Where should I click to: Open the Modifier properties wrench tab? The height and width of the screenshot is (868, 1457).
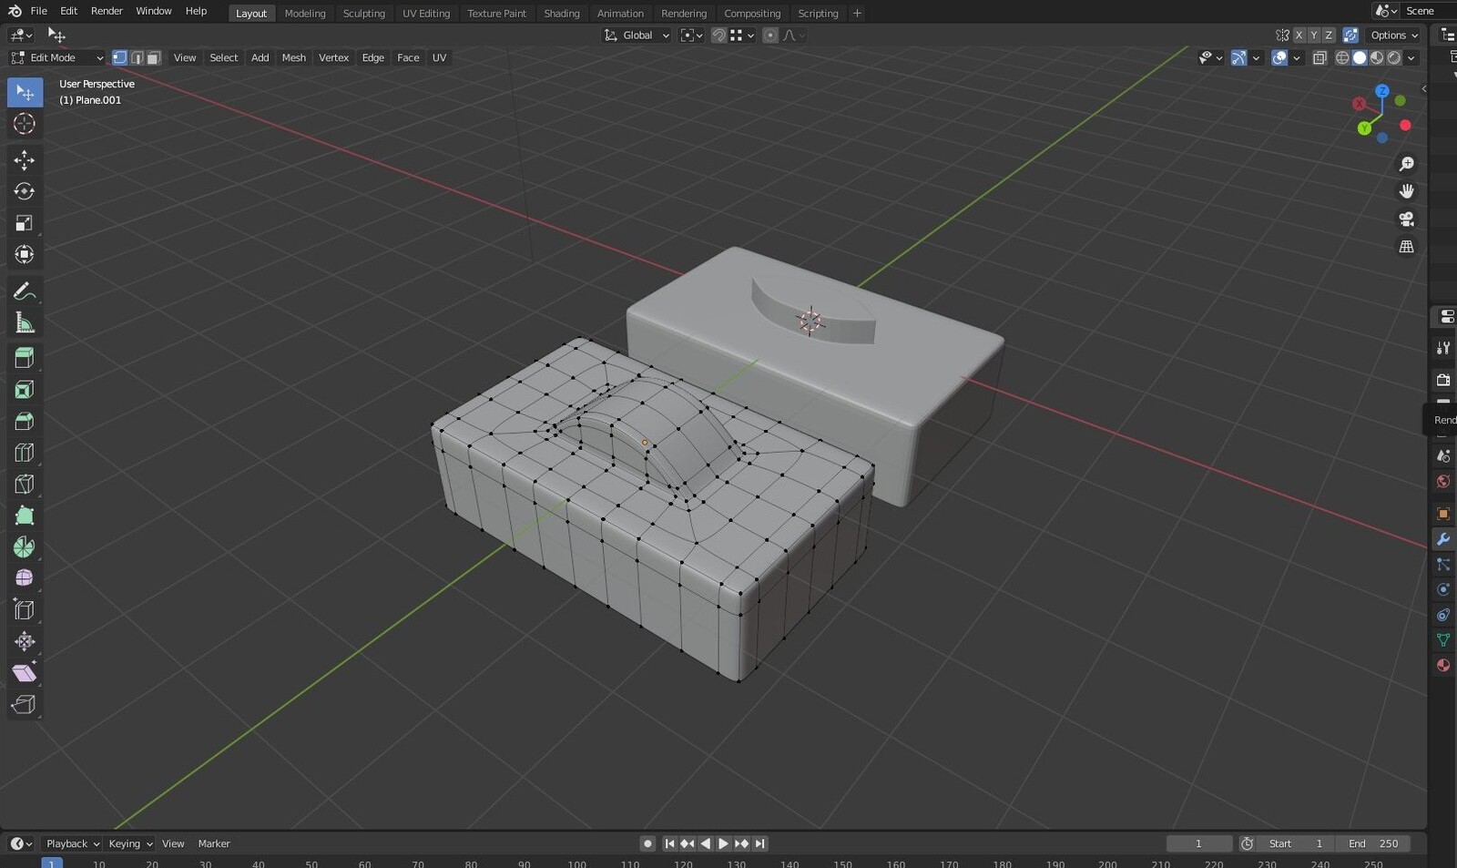[x=1443, y=539]
